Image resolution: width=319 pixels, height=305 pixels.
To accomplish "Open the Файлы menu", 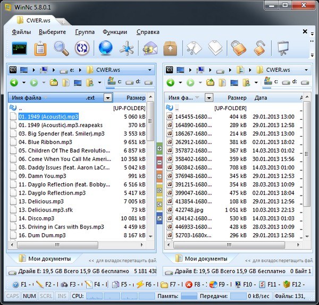I will point(21,32).
